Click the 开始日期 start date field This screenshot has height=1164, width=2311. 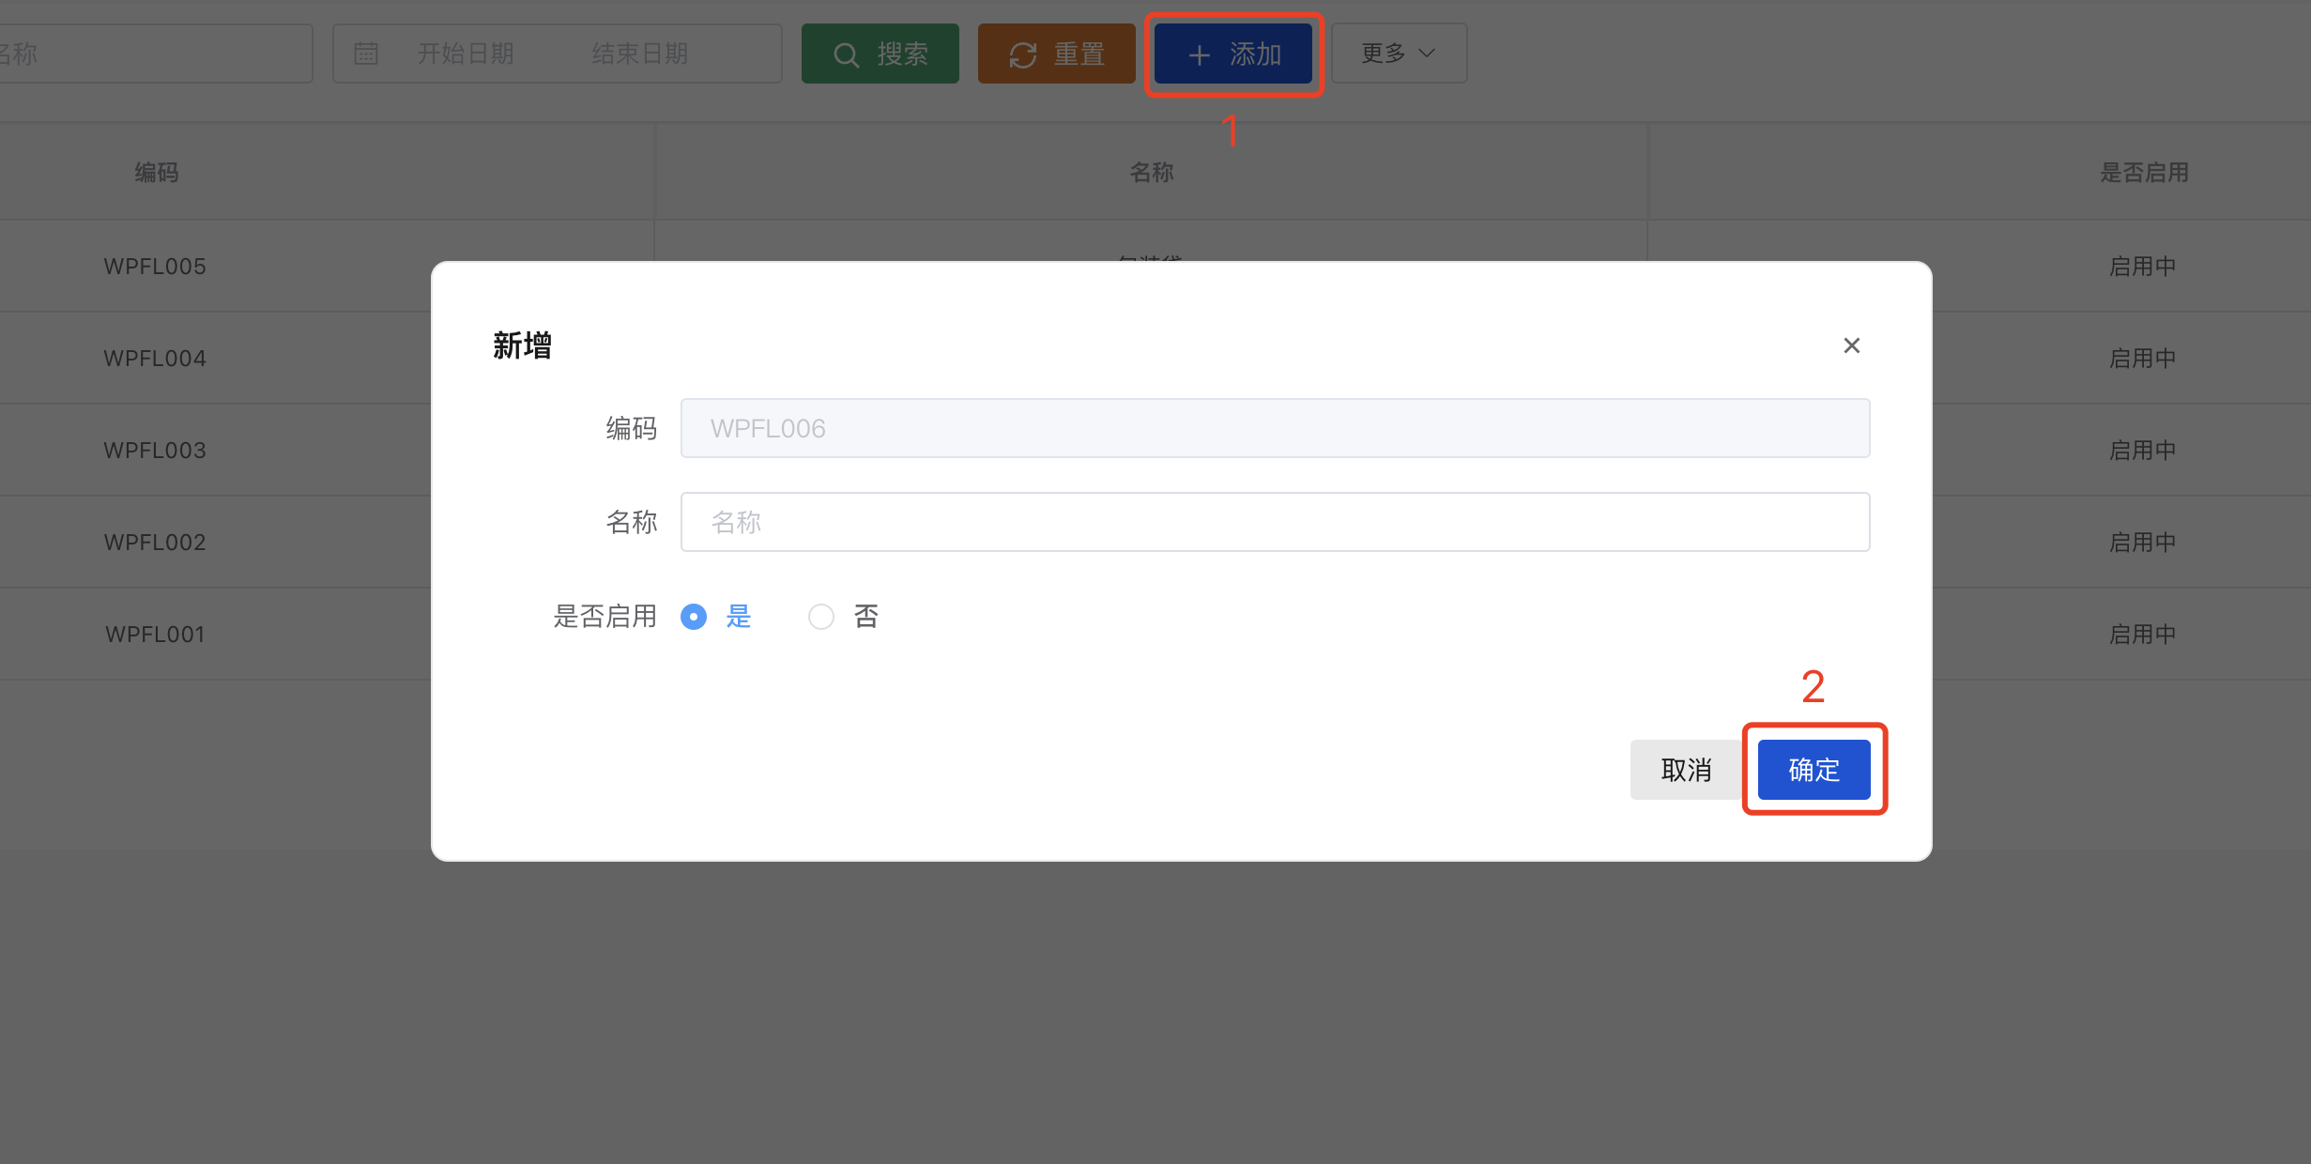pyautogui.click(x=466, y=54)
